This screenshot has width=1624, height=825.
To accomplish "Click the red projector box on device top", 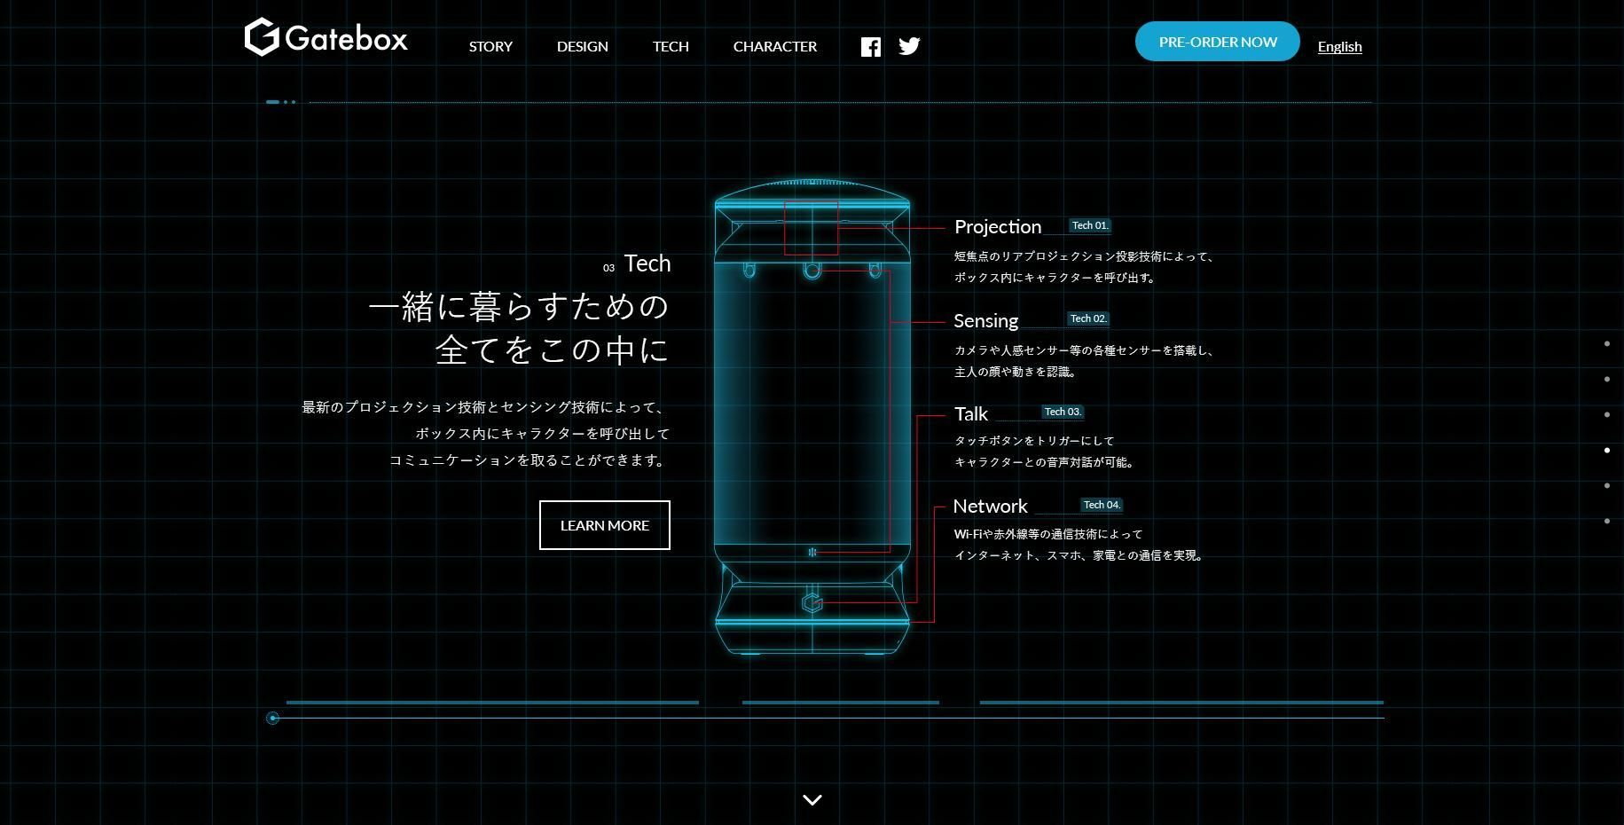I will click(812, 228).
